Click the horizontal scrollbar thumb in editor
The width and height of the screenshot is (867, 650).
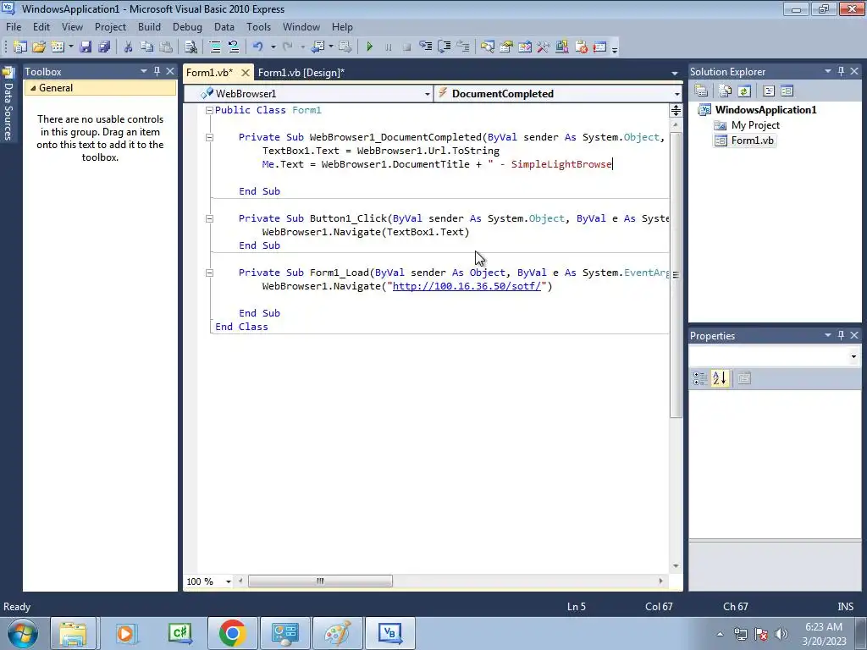(320, 581)
